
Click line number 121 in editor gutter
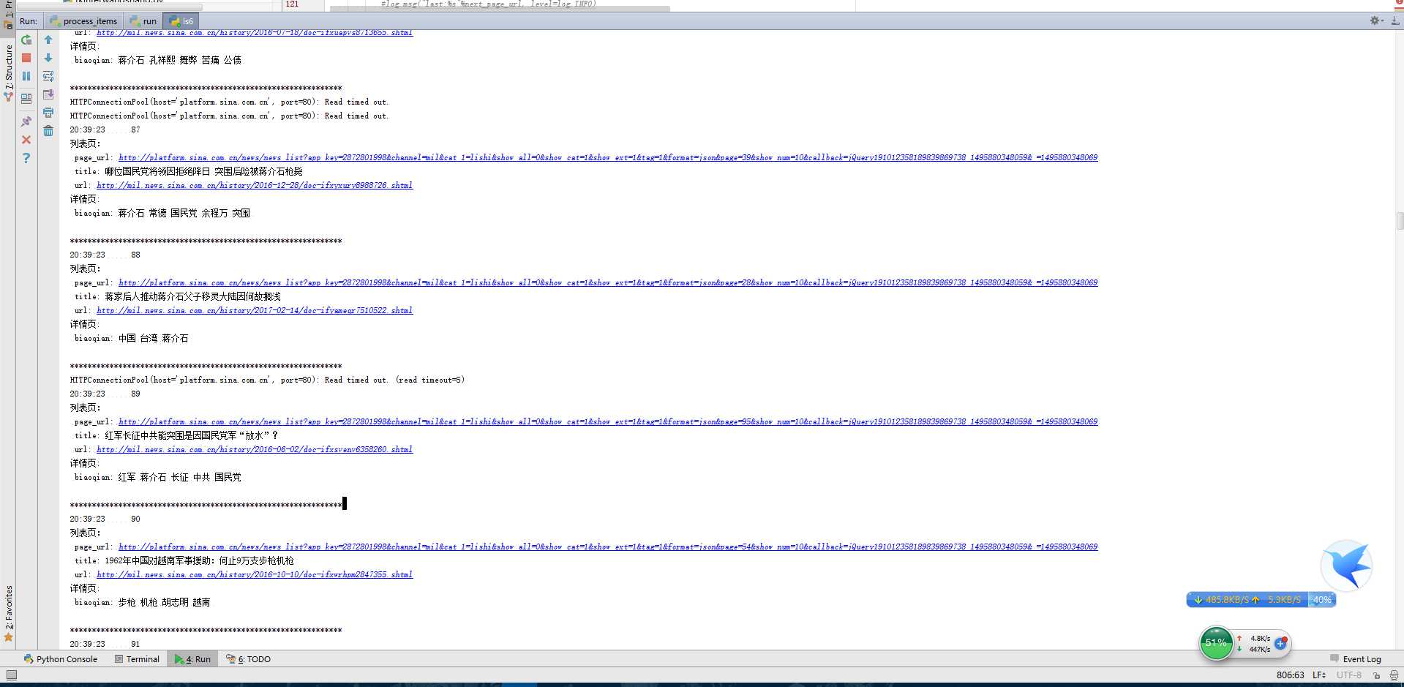(292, 4)
